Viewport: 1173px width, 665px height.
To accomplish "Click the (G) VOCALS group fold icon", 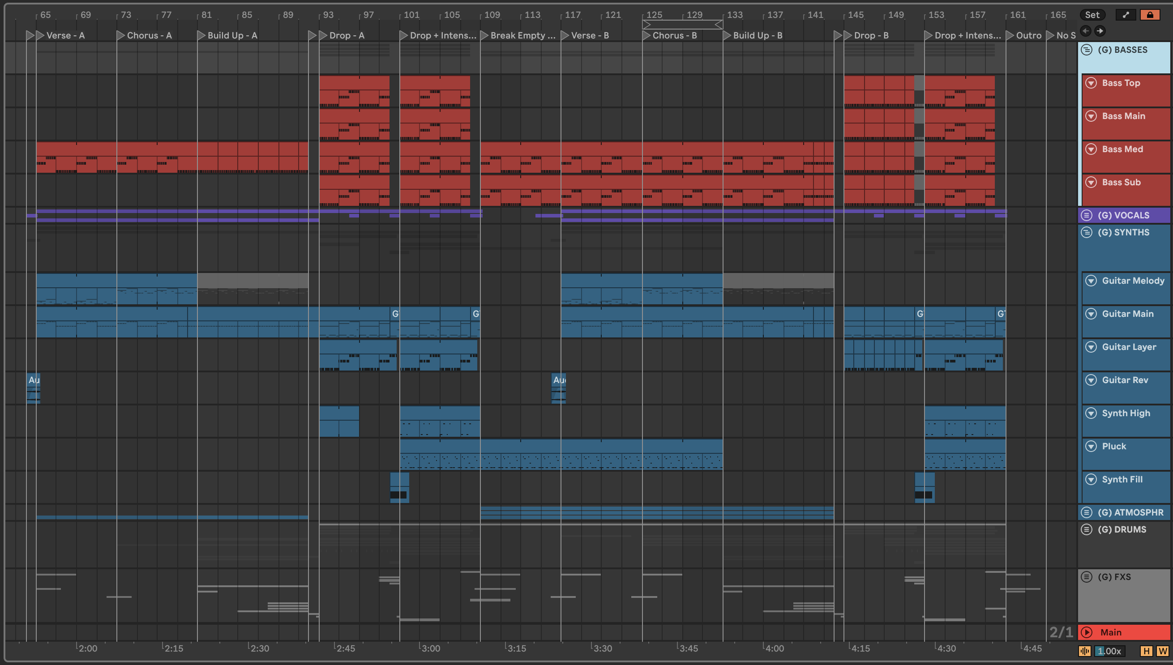I will point(1087,215).
